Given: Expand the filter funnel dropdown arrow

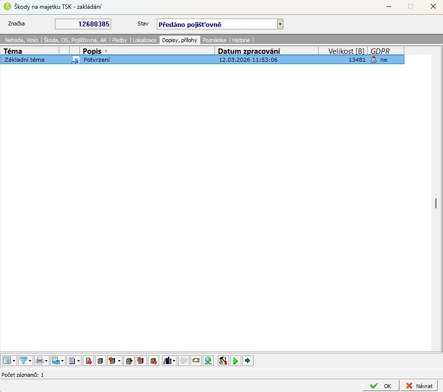Looking at the screenshot, I should click(x=30, y=361).
